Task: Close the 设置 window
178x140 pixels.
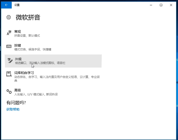Action: (x=171, y=5)
